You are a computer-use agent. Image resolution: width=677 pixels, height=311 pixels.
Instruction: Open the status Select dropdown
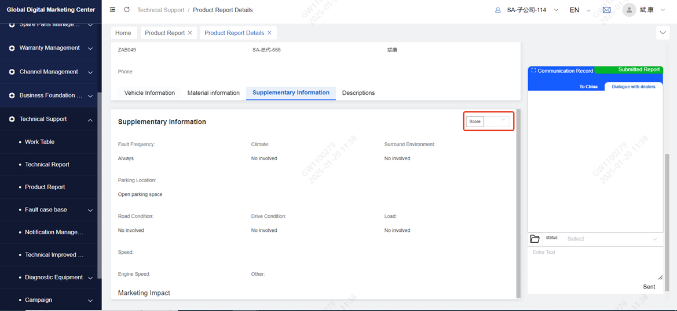click(612, 239)
